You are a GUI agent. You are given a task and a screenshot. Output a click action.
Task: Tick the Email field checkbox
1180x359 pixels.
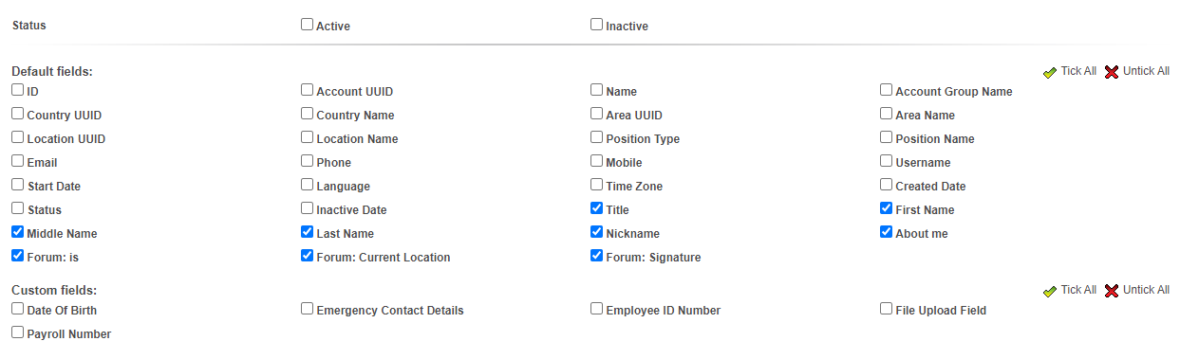[18, 161]
